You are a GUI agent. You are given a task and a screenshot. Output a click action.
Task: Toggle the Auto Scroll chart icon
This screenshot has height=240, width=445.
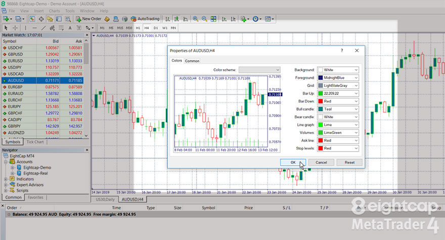click(224, 19)
